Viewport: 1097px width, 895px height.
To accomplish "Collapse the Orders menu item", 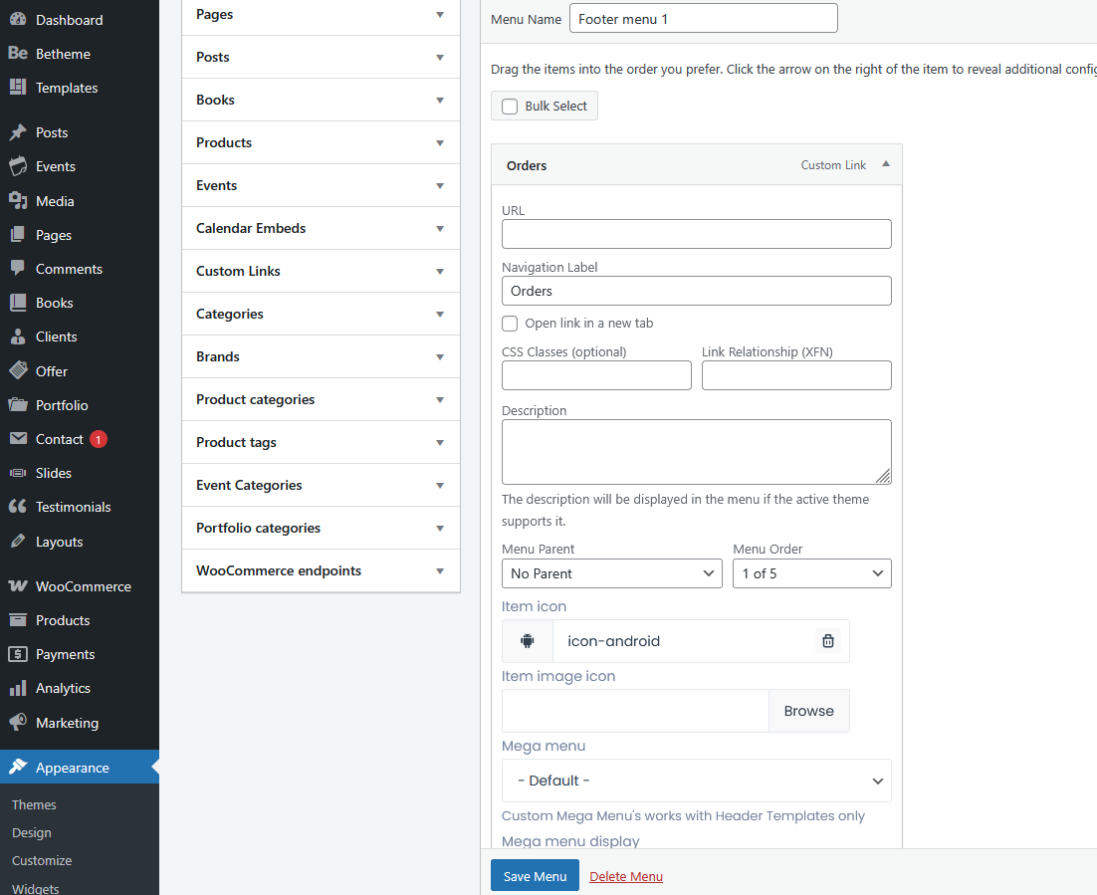I will (x=885, y=165).
